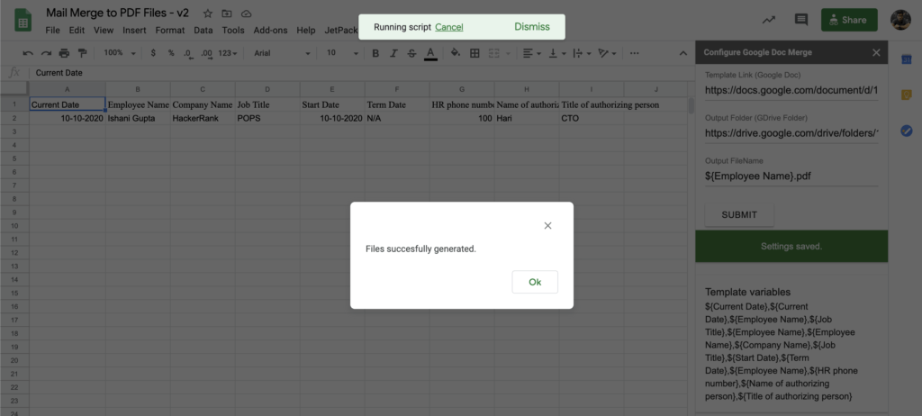
Task: Open the Calendar side panel icon
Action: 906,59
